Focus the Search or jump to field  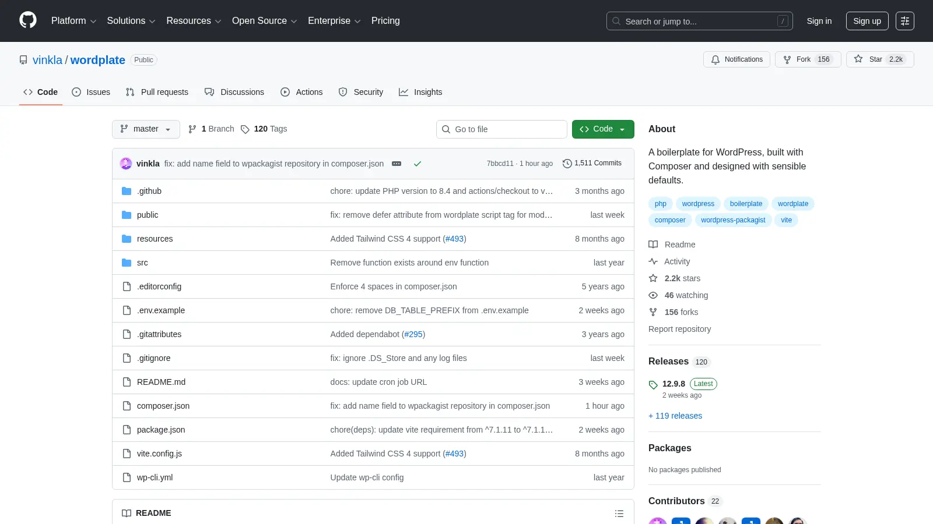(700, 21)
